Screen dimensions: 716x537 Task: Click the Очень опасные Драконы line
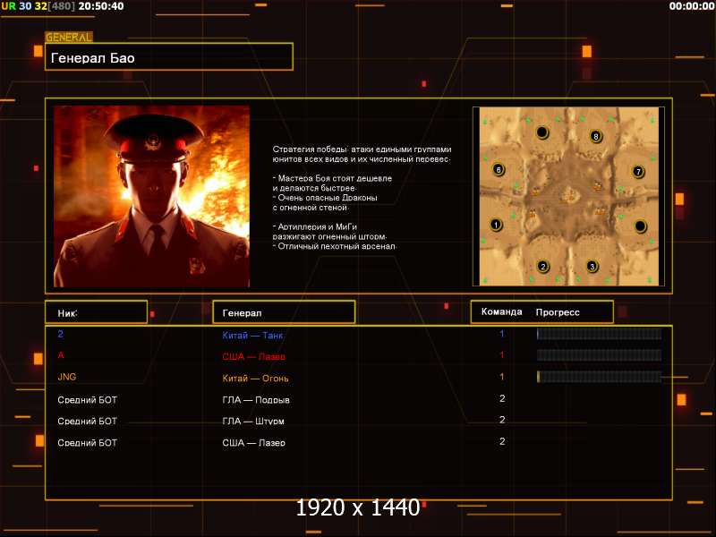(x=325, y=198)
